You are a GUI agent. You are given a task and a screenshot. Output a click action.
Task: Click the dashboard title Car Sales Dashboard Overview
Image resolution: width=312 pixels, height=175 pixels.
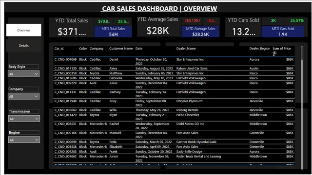[x=159, y=9]
